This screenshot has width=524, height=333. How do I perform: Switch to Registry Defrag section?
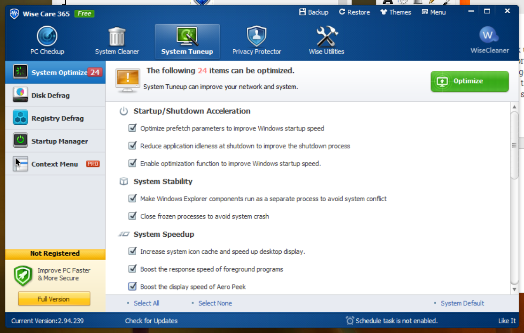55,118
